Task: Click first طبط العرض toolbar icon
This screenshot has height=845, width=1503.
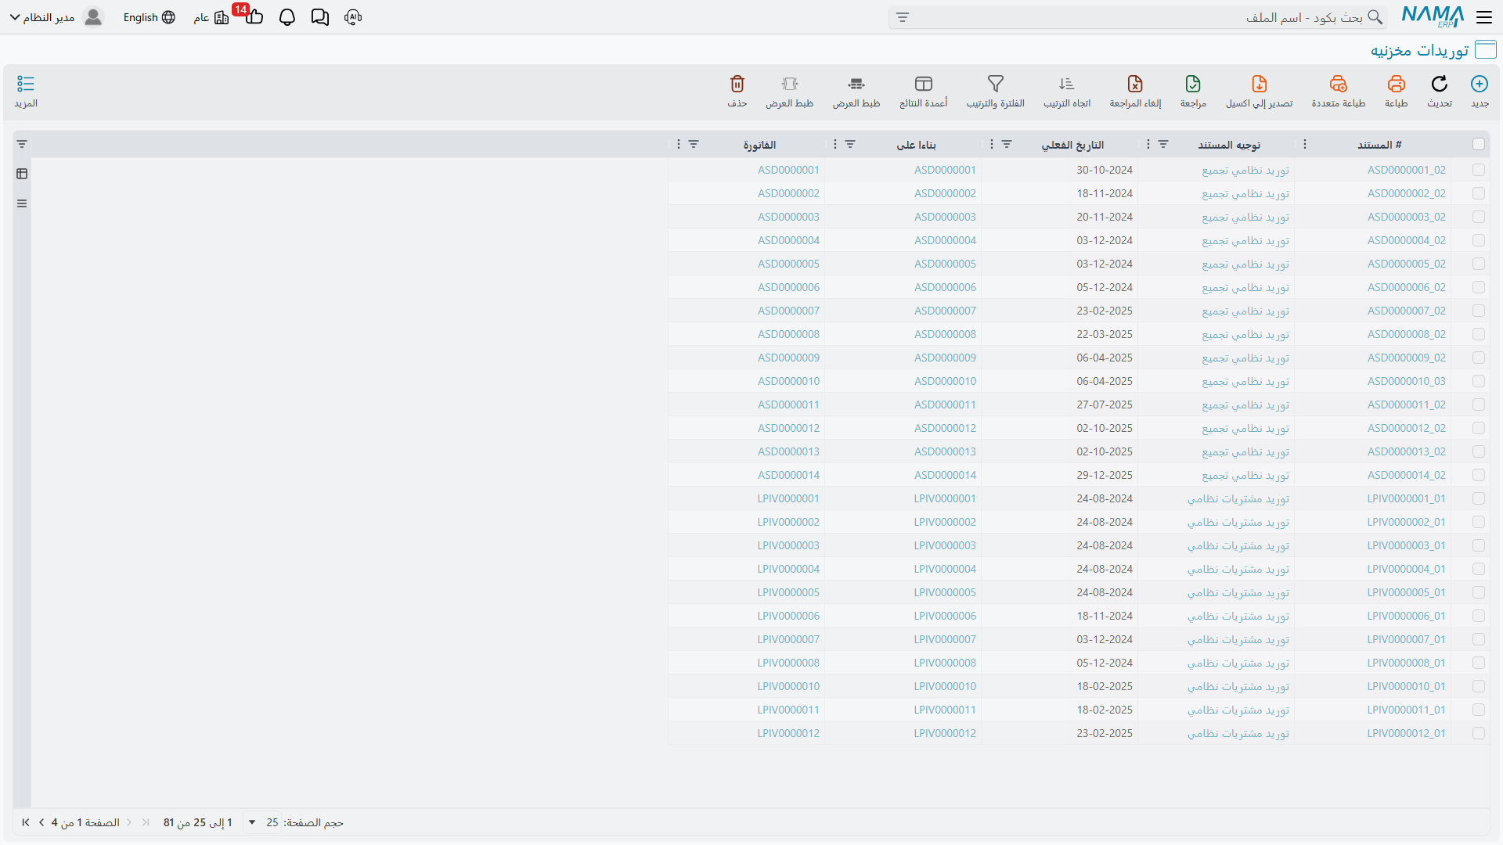Action: click(x=856, y=84)
